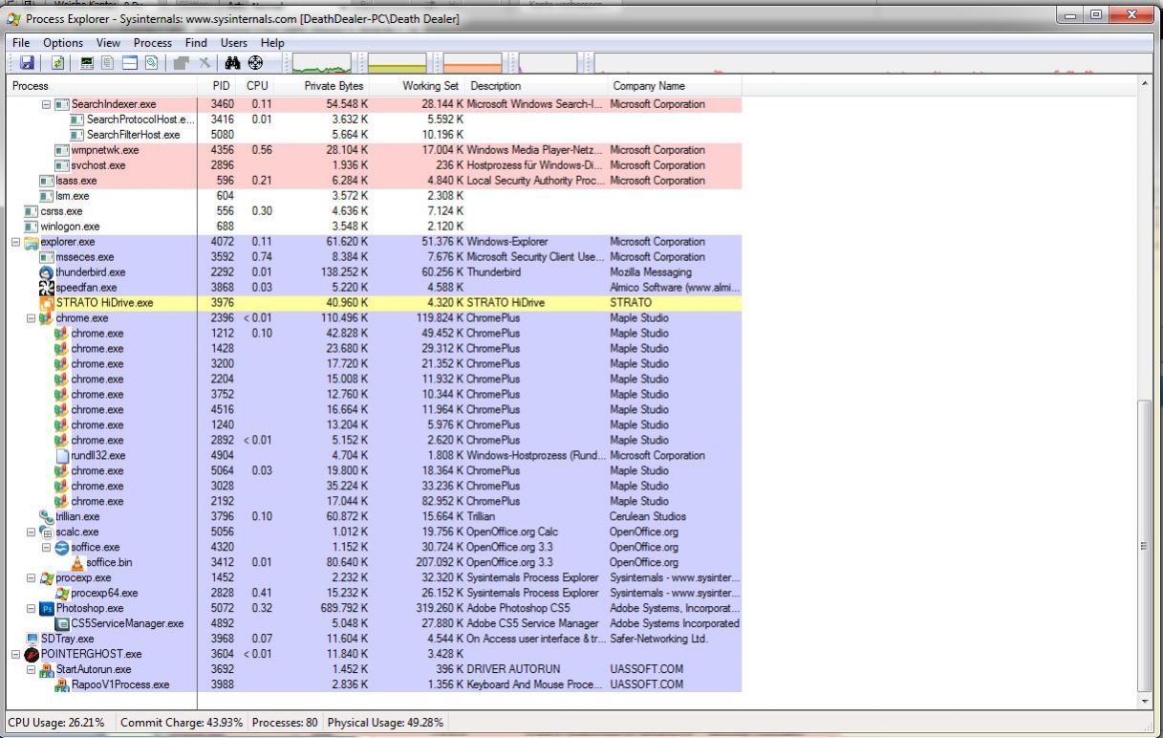The image size is (1163, 738).
Task: Click the soffice.bin icon
Action: pyautogui.click(x=77, y=563)
